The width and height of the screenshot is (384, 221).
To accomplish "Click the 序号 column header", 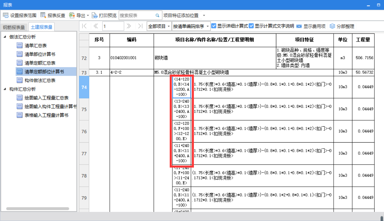I will tap(99, 40).
